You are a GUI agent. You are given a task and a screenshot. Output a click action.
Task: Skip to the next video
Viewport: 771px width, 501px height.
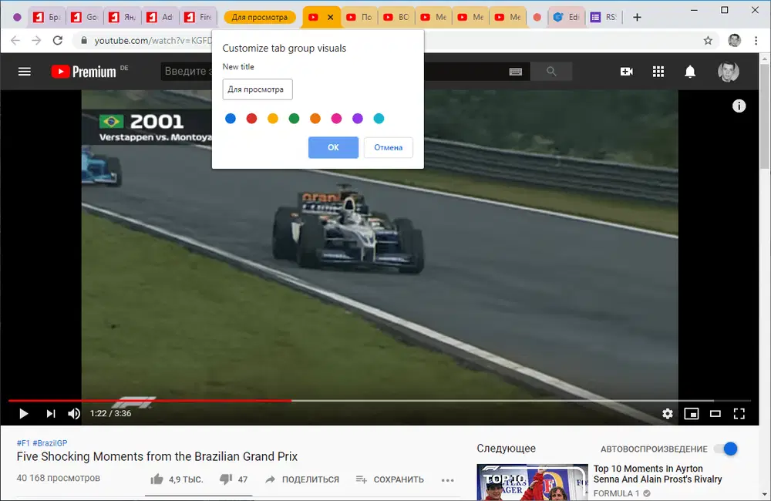tap(51, 413)
